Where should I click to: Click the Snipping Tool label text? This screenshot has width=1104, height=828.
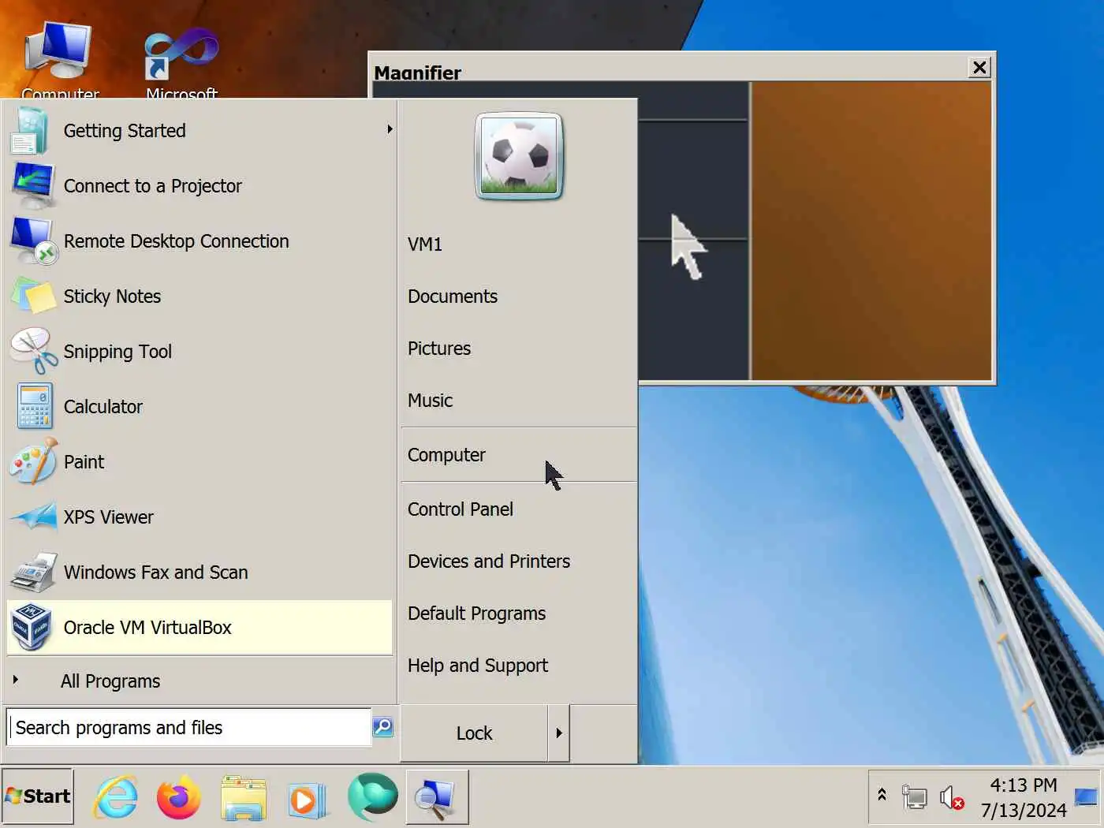117,352
